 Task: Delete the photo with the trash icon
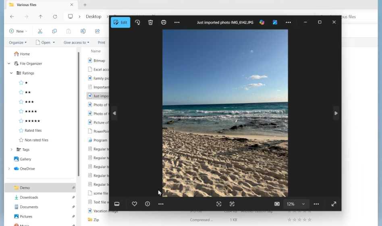(151, 23)
